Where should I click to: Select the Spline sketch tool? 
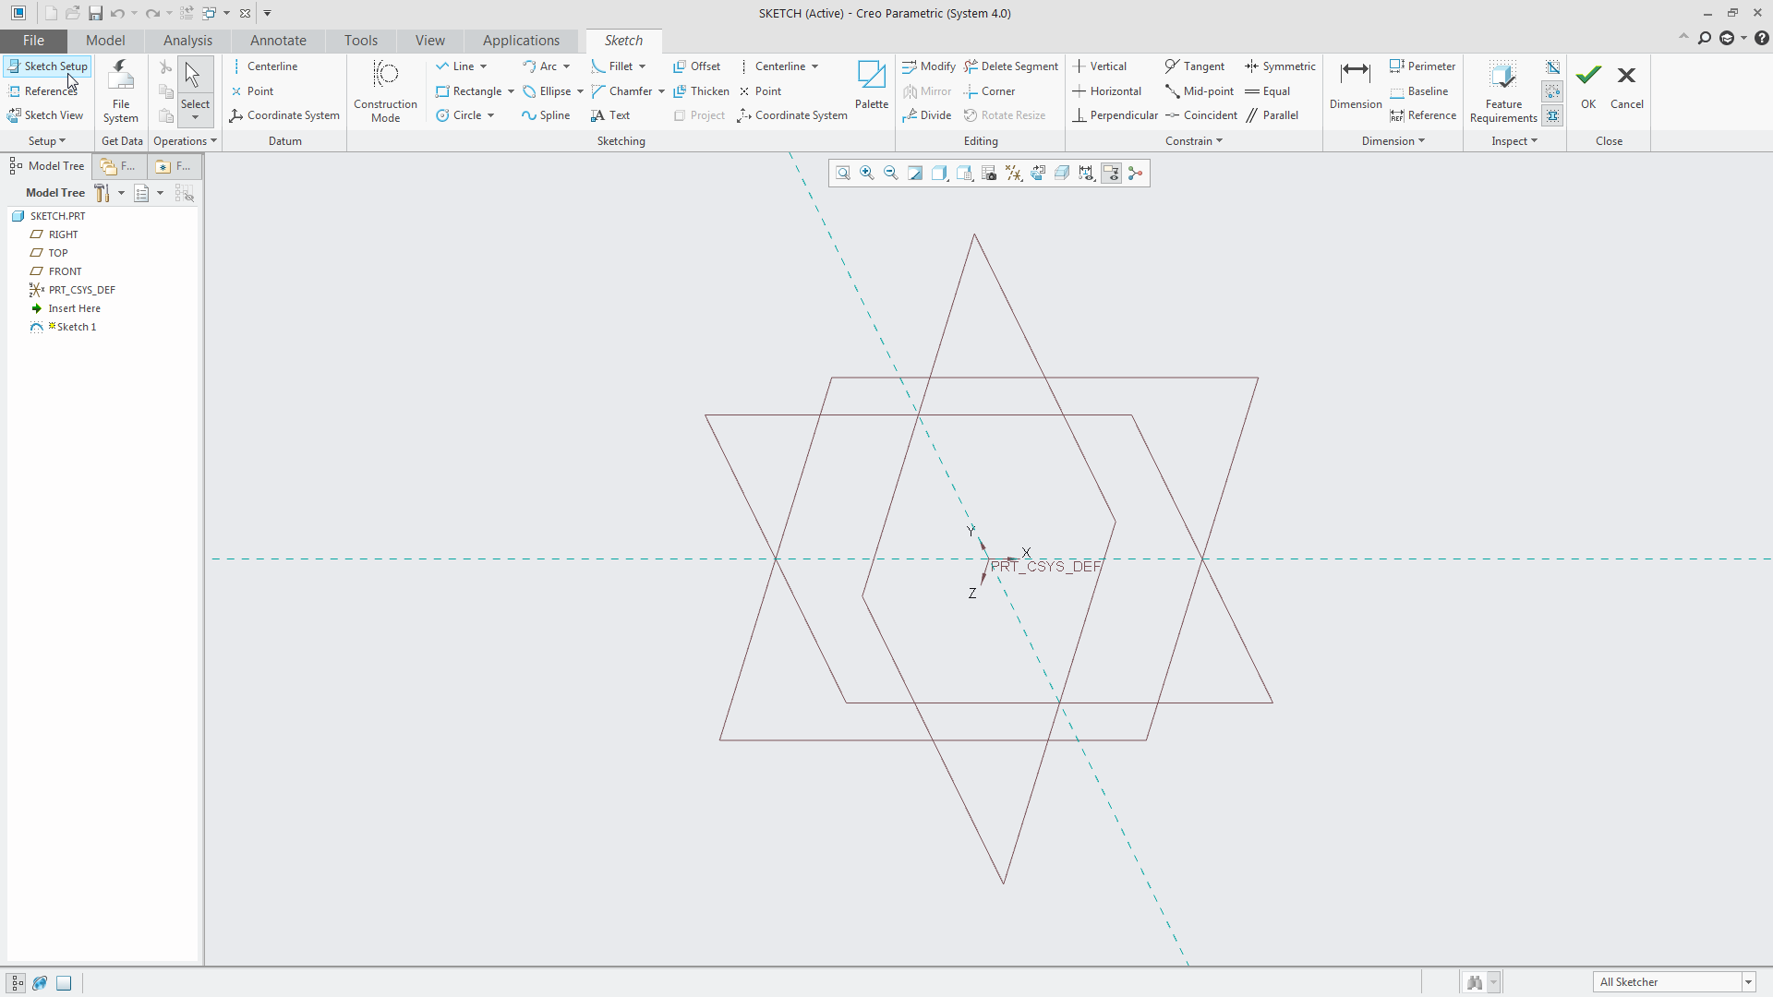point(546,115)
